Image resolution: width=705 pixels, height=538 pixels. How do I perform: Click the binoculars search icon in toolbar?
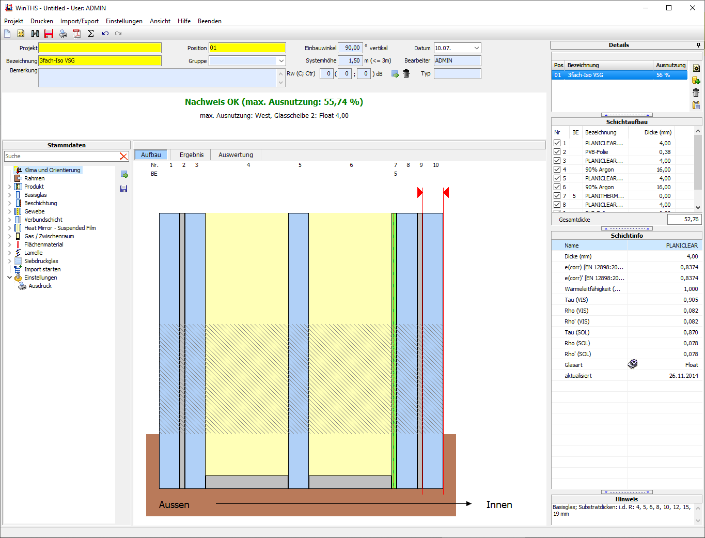(35, 34)
